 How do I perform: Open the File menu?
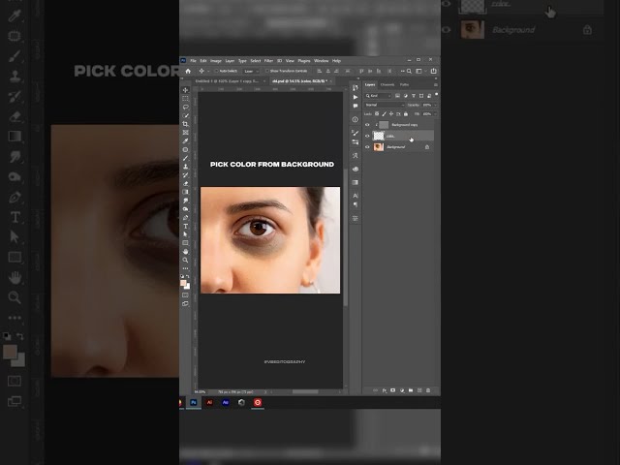tap(193, 61)
